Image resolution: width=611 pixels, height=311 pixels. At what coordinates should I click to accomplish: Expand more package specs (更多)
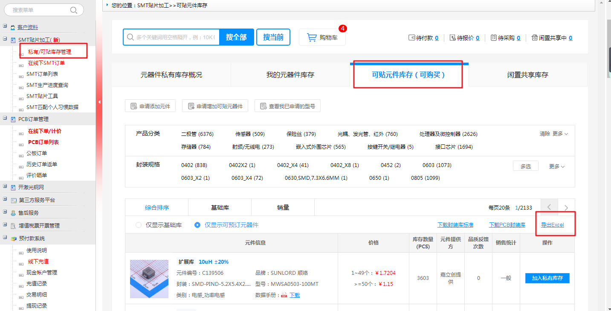557,167
